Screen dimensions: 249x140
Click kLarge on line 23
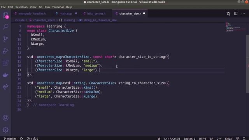[89, 96]
